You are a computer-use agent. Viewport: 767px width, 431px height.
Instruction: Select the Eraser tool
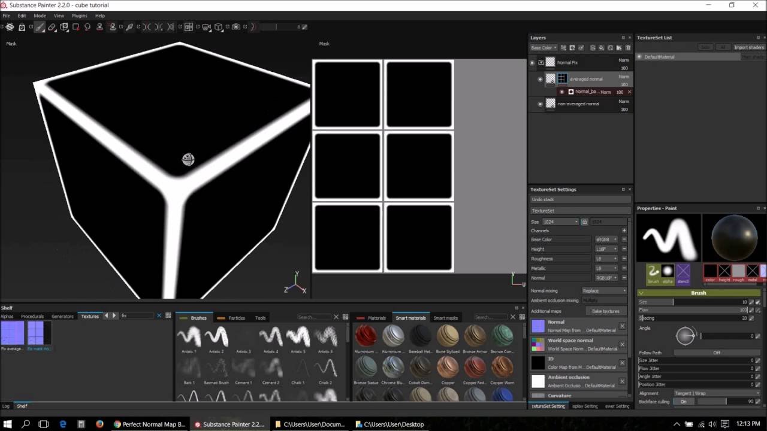coord(52,27)
